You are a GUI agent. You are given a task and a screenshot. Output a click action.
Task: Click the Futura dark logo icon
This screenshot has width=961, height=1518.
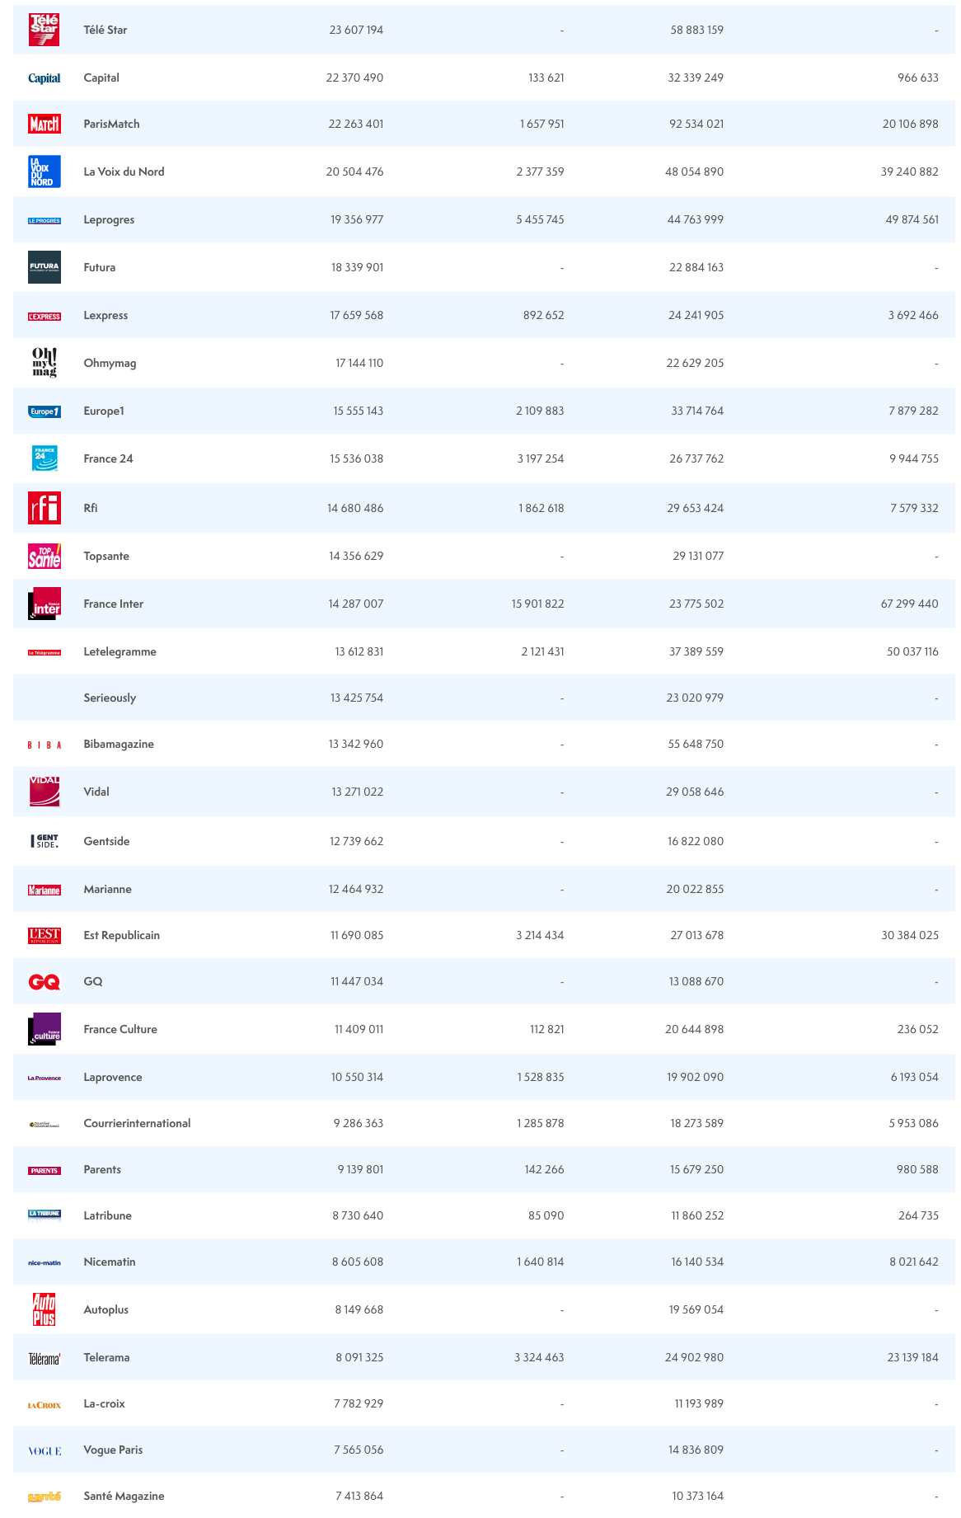click(x=44, y=267)
